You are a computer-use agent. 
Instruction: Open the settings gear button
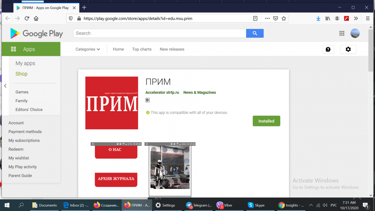(x=348, y=49)
